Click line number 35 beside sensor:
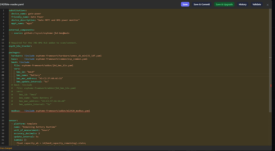275x151 pixels. tap(3, 120)
